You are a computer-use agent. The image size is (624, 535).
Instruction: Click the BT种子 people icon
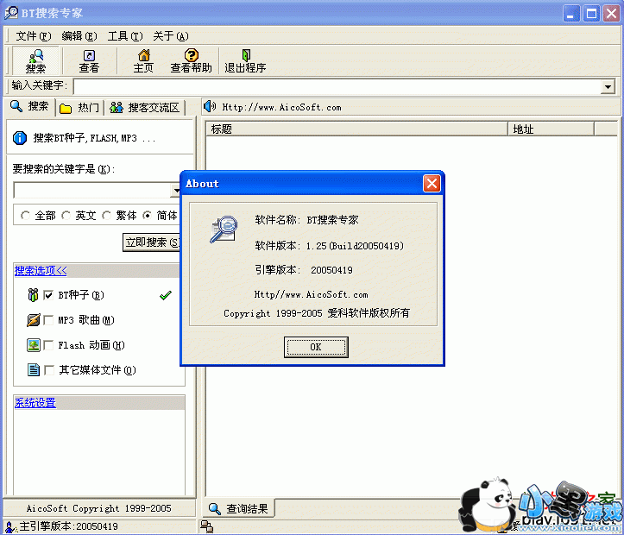coord(33,295)
